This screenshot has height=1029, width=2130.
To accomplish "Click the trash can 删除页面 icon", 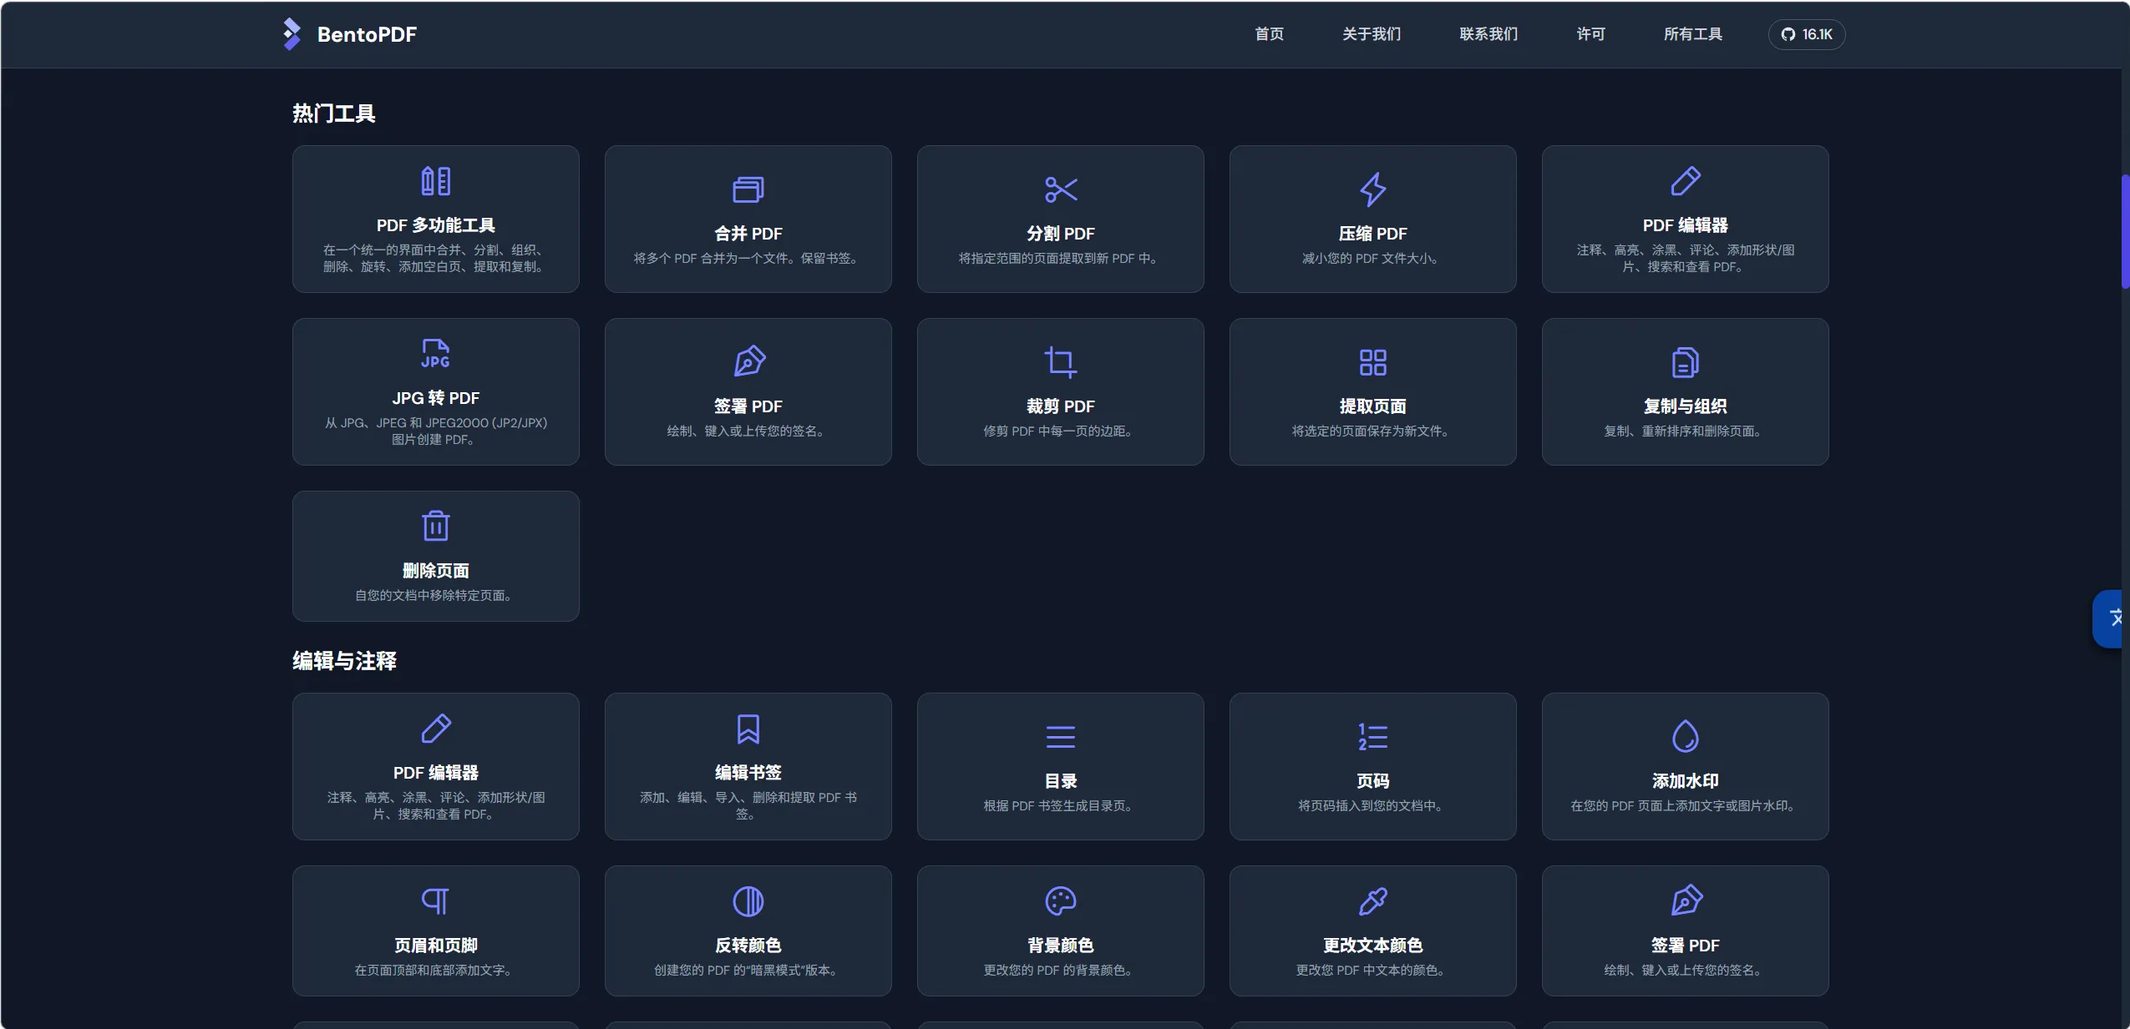I will click(x=435, y=526).
